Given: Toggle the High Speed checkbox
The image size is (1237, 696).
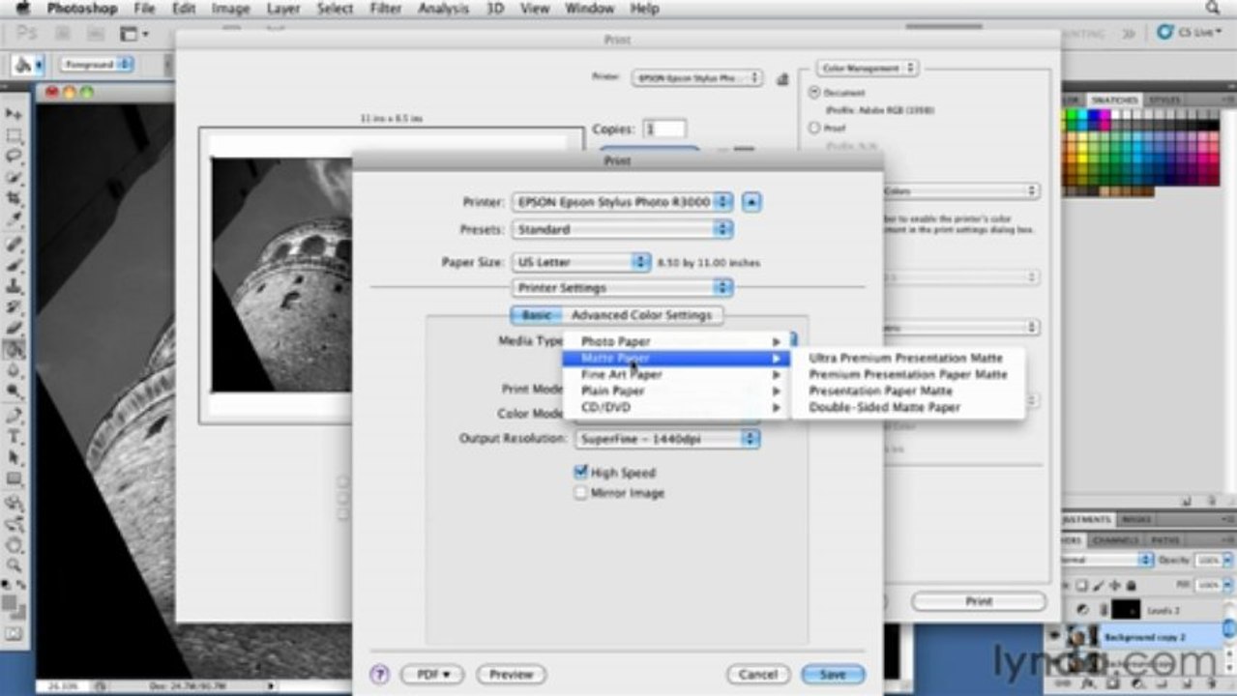Looking at the screenshot, I should click(x=580, y=473).
